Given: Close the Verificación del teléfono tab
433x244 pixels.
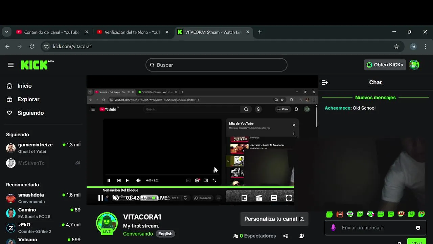Looking at the screenshot, I should point(167,32).
